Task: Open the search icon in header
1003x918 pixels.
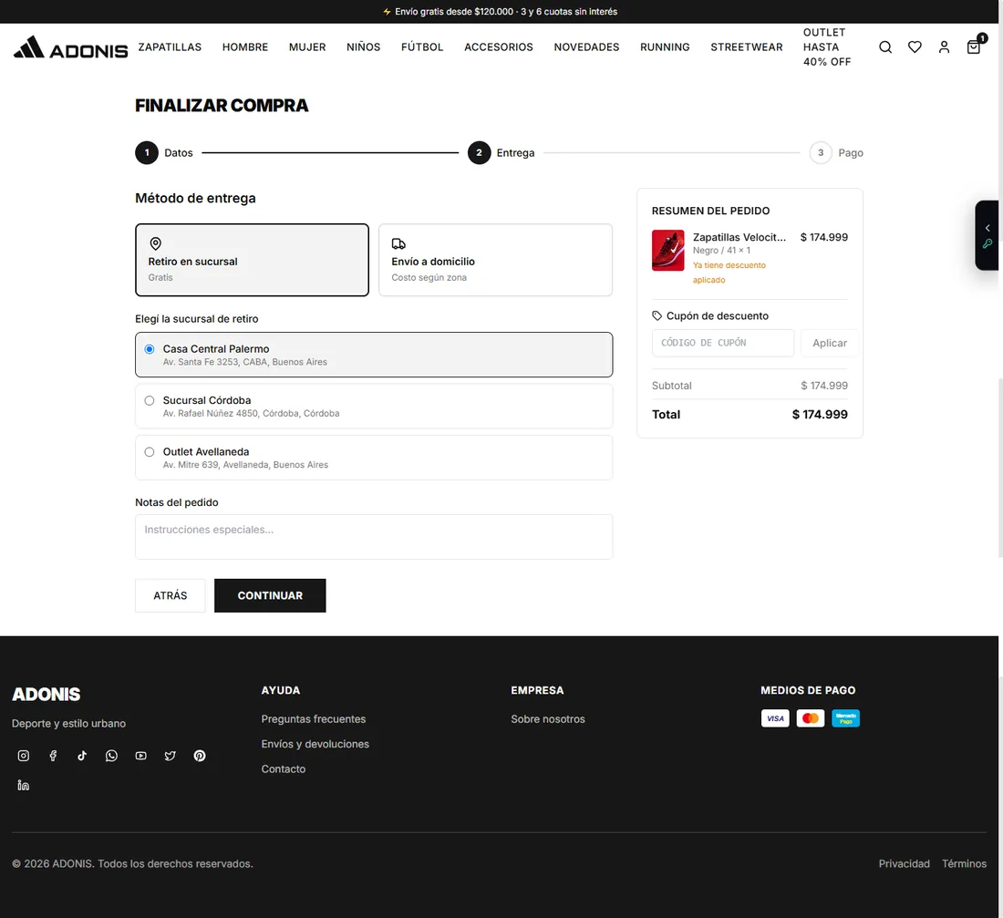Action: [x=885, y=46]
